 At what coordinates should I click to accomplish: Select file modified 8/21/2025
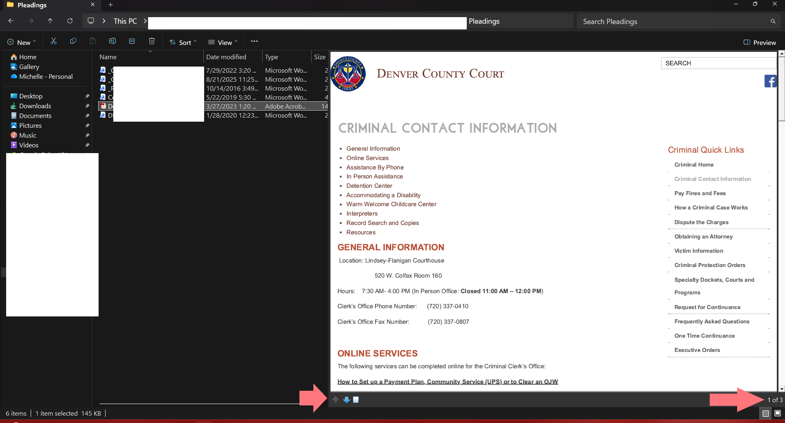213,79
